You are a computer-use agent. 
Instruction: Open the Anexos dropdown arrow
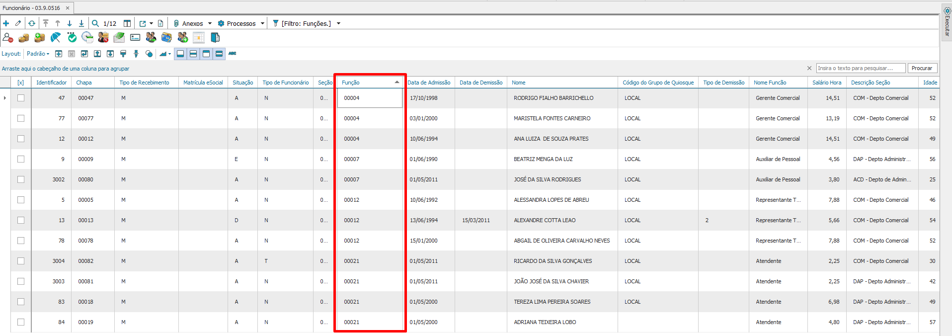click(x=210, y=23)
